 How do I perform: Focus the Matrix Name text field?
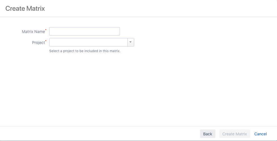tap(85, 31)
